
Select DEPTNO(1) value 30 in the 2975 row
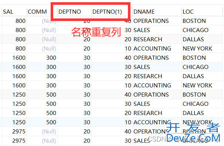pyautogui.click(x=128, y=141)
